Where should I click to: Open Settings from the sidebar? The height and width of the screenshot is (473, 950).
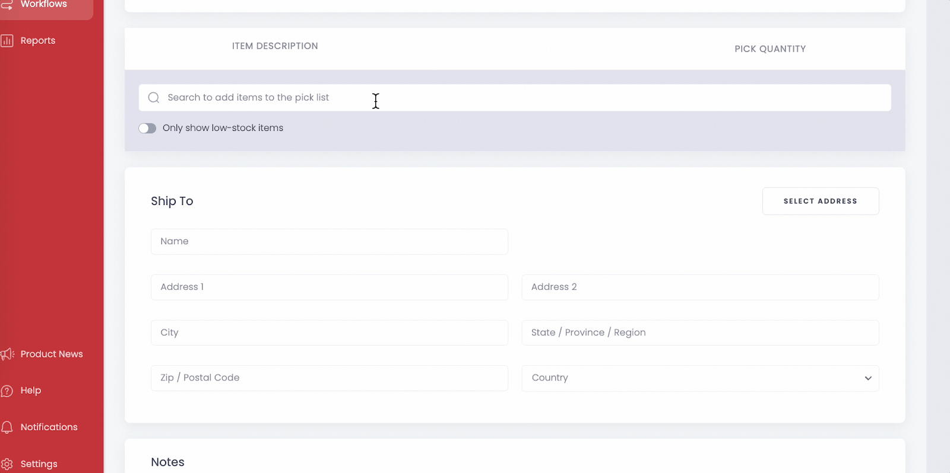tap(39, 464)
